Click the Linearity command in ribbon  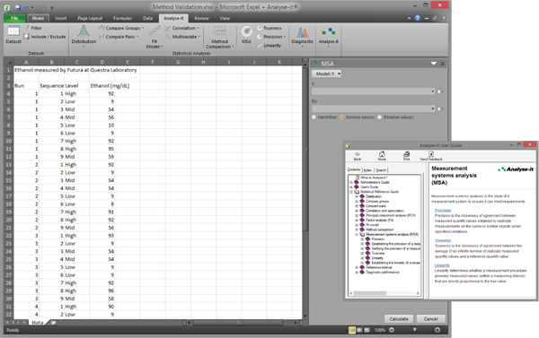tap(269, 46)
